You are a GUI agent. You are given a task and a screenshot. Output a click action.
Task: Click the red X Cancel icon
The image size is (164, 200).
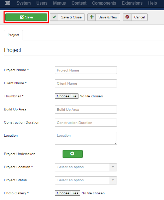tap(127, 17)
